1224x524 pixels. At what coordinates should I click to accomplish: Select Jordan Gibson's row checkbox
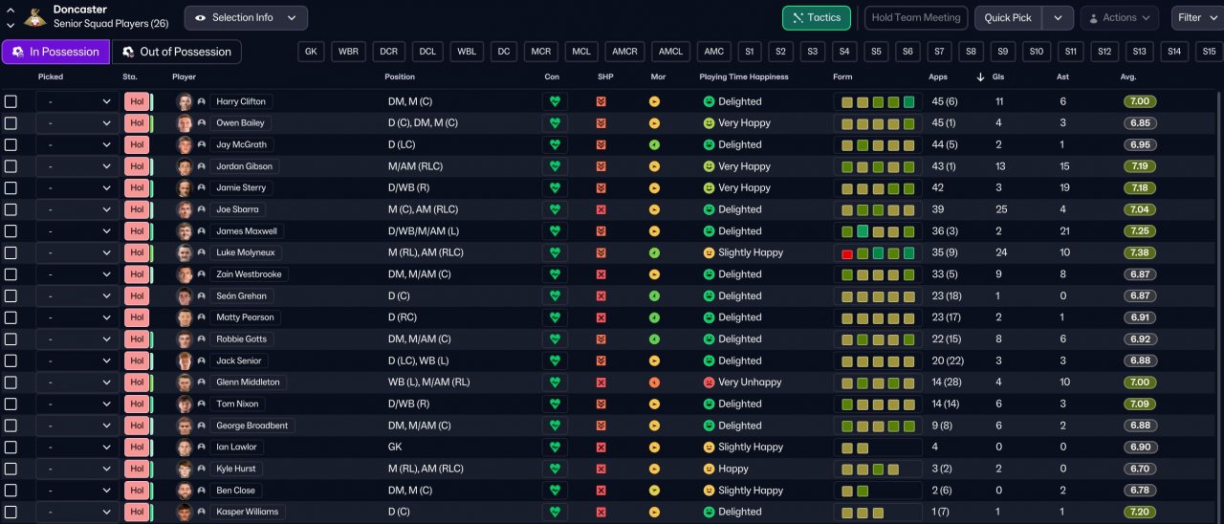[x=11, y=166]
